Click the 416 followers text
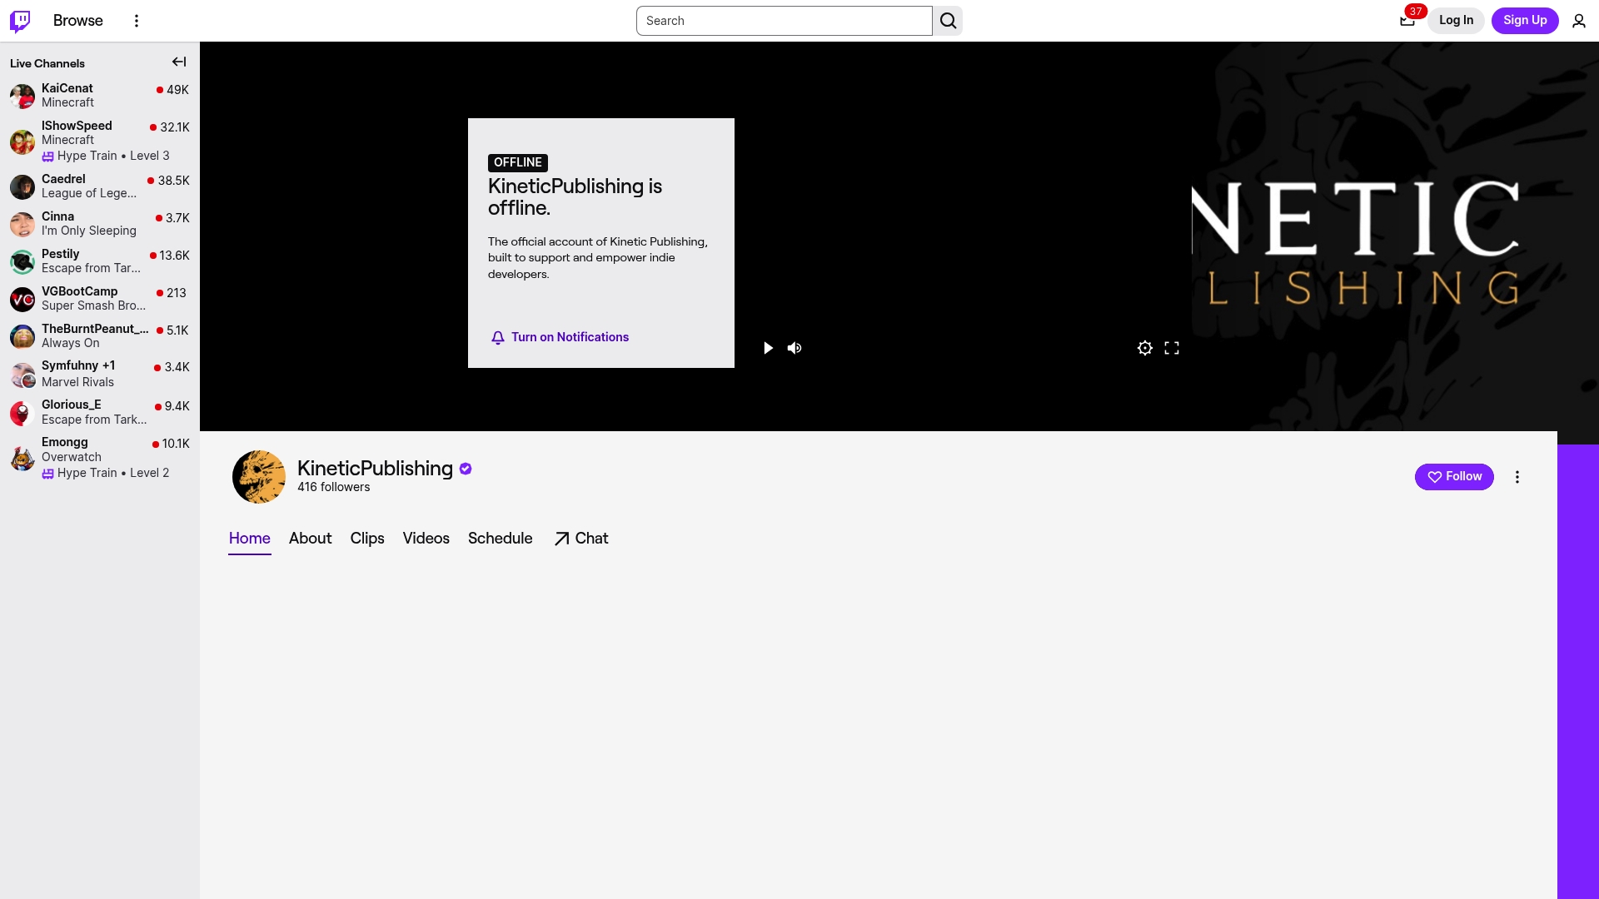Screen dimensions: 1599x899 click(x=334, y=488)
